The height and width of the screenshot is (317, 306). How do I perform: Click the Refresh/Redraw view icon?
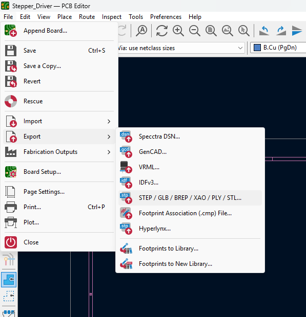point(162,31)
